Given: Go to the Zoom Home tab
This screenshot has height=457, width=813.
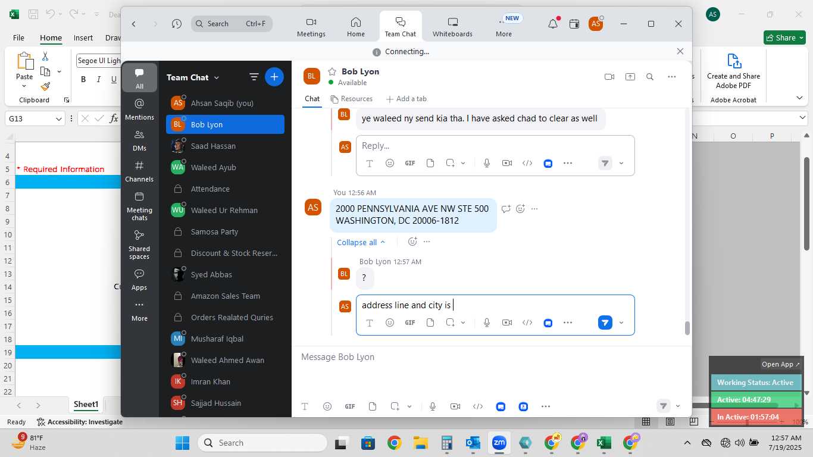Looking at the screenshot, I should [x=356, y=27].
